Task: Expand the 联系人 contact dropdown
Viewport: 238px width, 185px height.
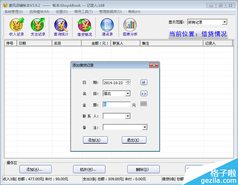Action: coord(128,116)
